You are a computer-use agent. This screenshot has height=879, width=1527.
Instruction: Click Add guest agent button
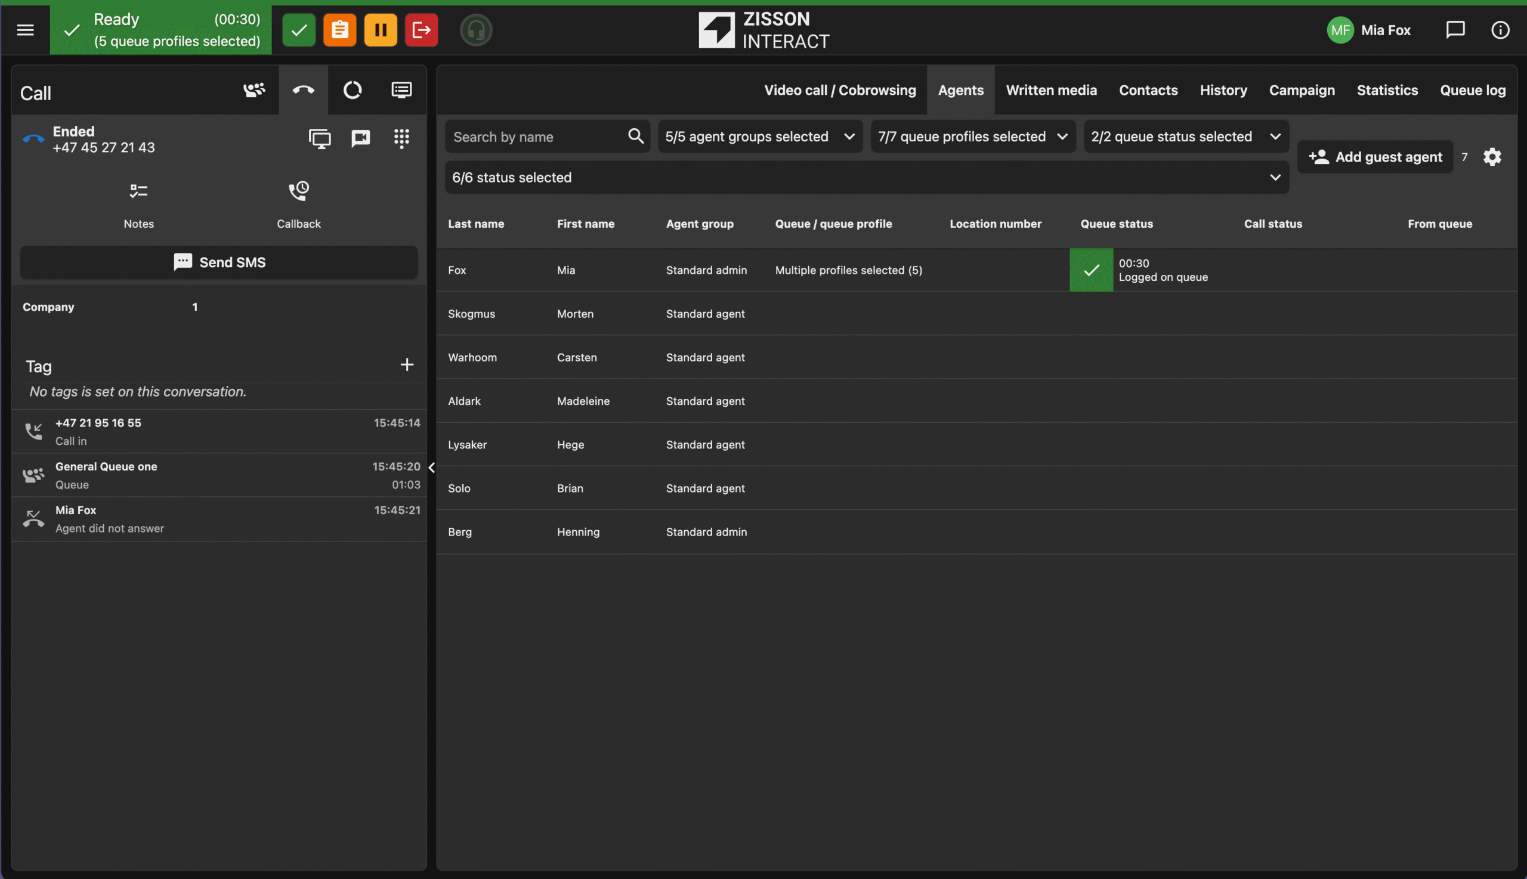(x=1375, y=157)
